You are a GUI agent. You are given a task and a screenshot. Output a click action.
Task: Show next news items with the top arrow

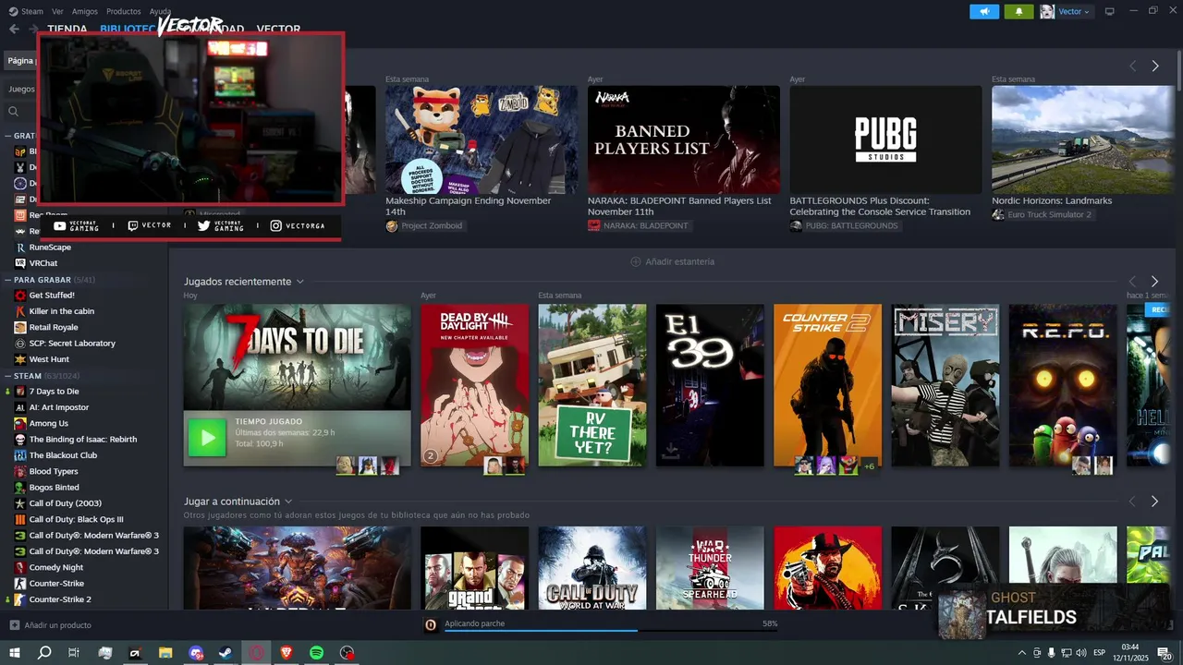(x=1154, y=66)
